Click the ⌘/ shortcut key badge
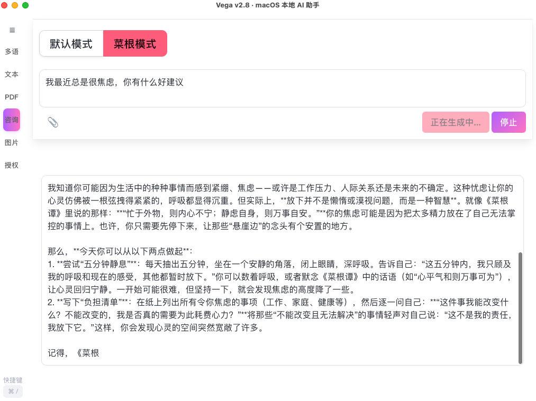Viewport: 536px width, 401px height. pyautogui.click(x=13, y=391)
